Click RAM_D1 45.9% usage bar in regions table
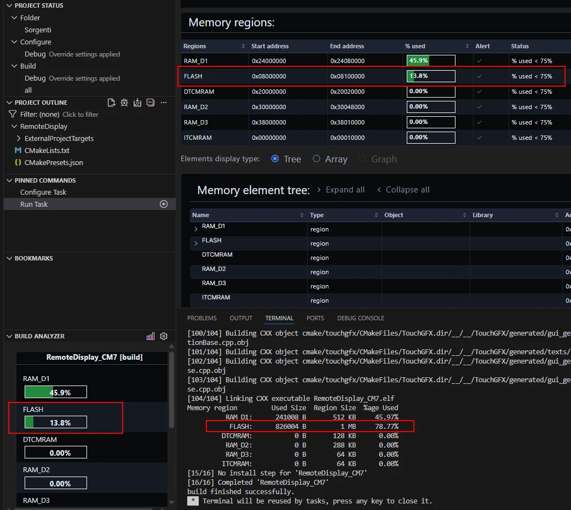The image size is (571, 510). click(431, 60)
